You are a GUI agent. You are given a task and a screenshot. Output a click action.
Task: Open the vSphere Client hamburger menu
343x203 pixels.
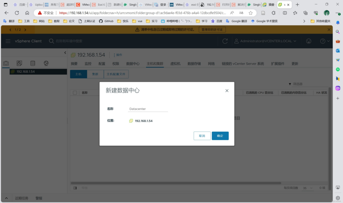[x=8, y=41]
